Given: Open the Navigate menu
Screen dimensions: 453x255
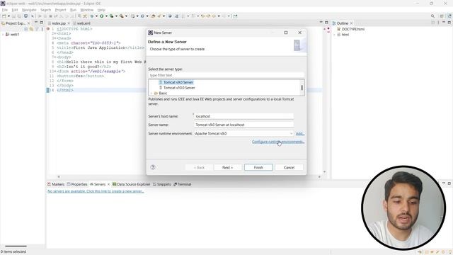Looking at the screenshot, I should pos(29,10).
